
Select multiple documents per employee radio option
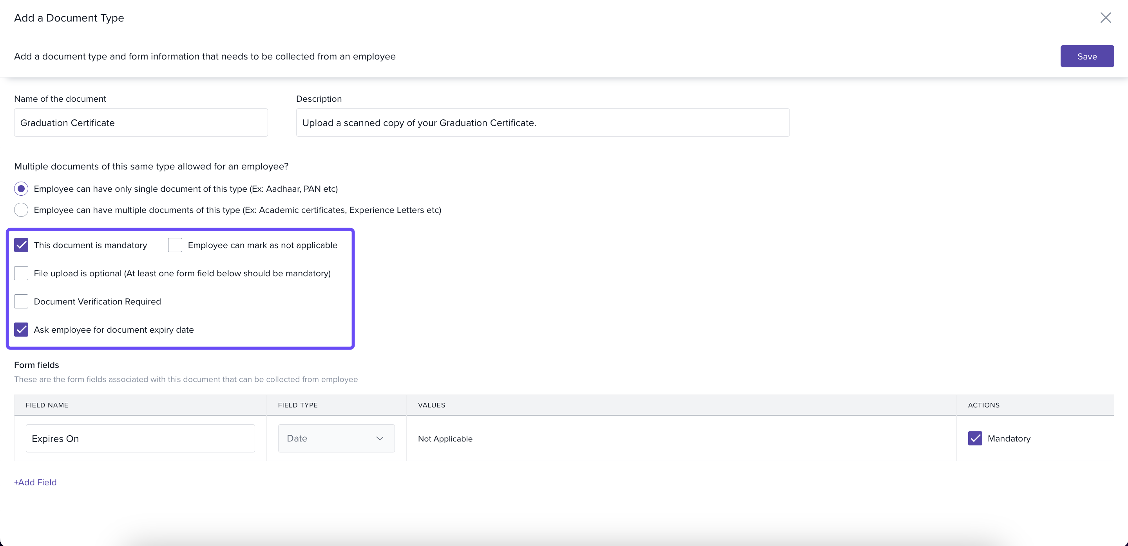[x=21, y=210]
